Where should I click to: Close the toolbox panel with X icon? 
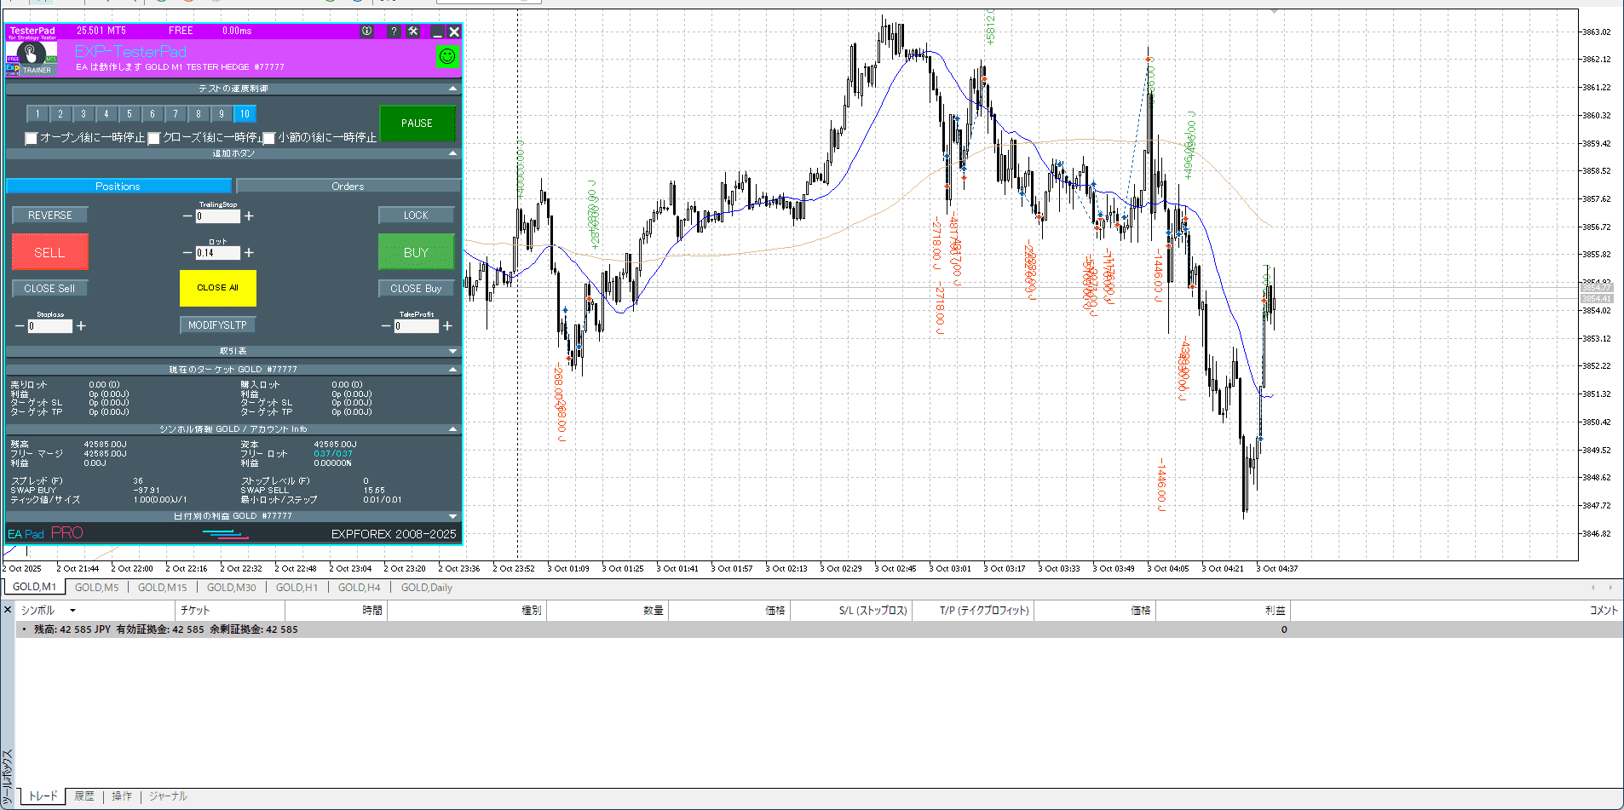[8, 610]
